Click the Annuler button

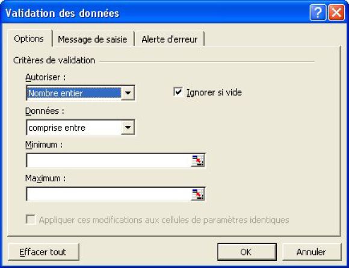(311, 252)
